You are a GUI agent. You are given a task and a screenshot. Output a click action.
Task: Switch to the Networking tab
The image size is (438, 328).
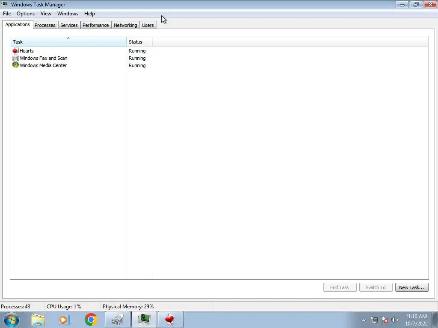pyautogui.click(x=125, y=25)
